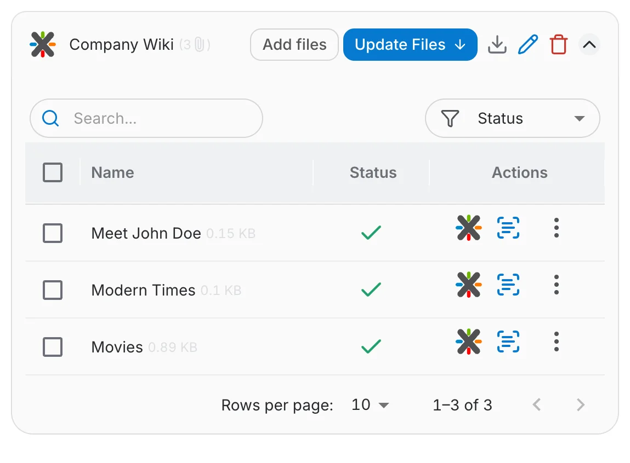
Task: Click the 0.1 KB file size text
Action: (220, 291)
